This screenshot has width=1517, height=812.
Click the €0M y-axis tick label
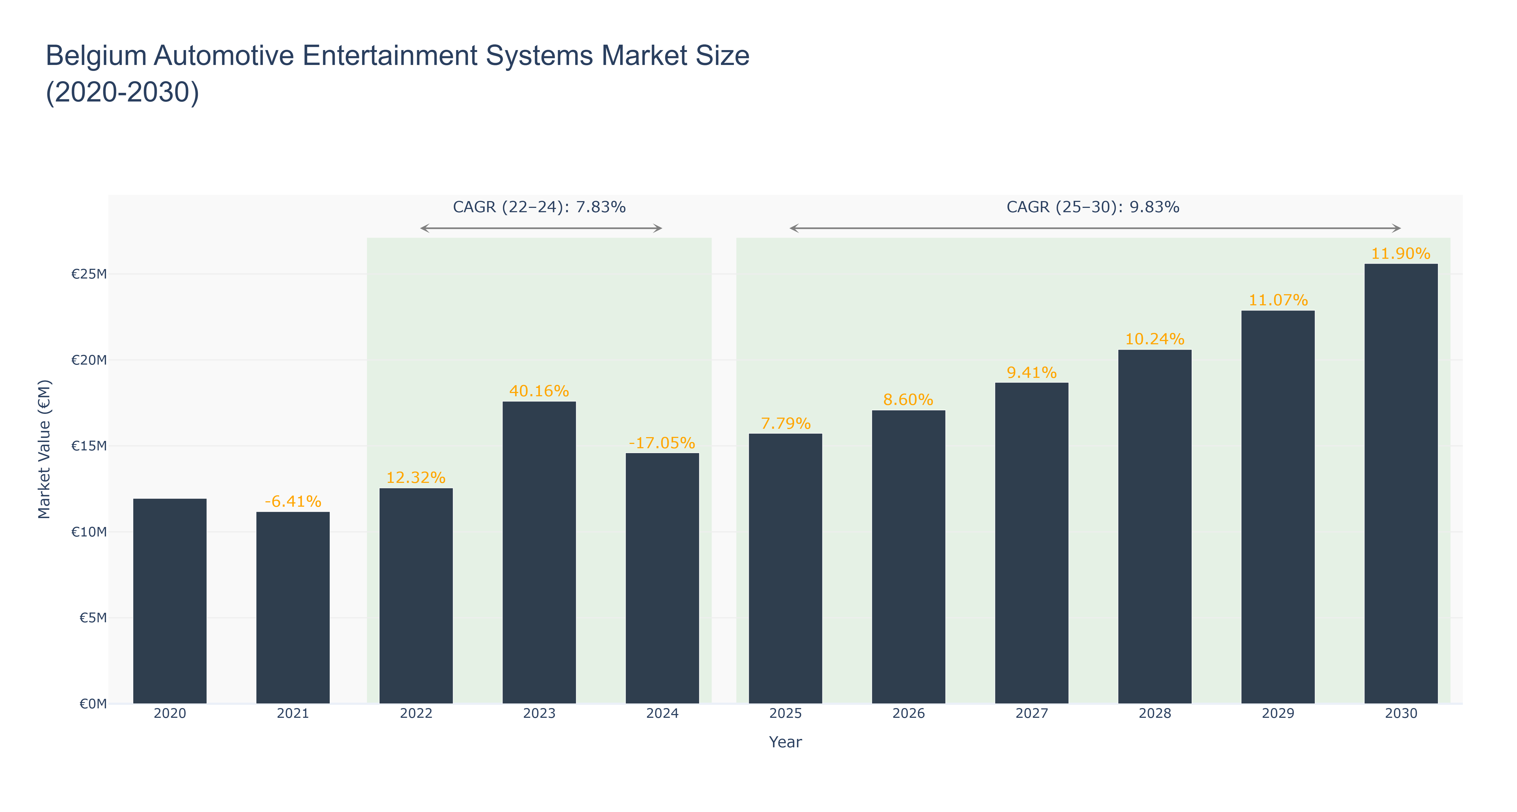(x=93, y=704)
